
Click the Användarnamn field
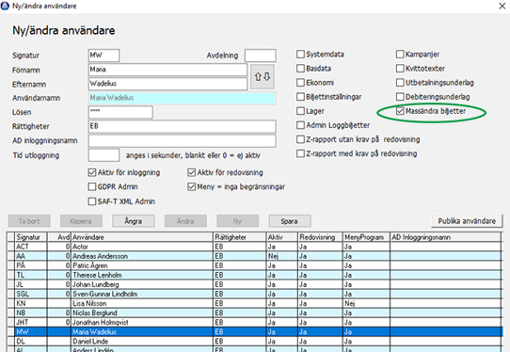click(183, 98)
